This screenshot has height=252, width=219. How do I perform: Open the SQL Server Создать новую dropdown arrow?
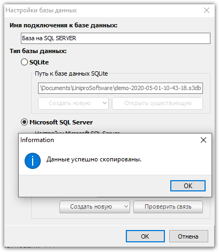coord(126,206)
